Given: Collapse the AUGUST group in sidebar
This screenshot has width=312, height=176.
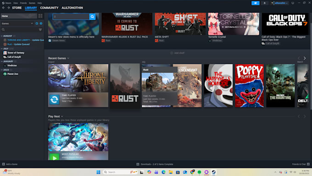Looking at the screenshot, I should 2,36.
